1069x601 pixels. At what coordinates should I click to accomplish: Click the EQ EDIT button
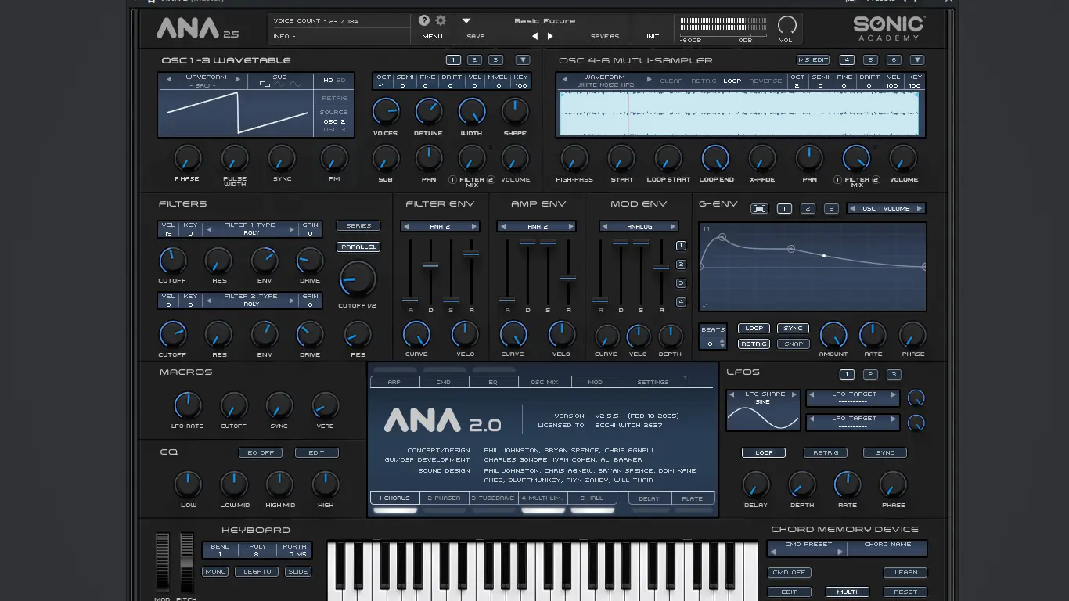pos(316,452)
